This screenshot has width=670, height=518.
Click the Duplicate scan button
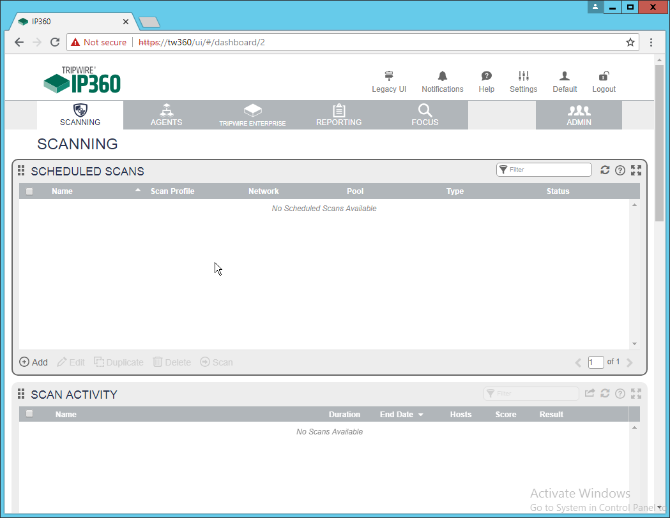(119, 362)
